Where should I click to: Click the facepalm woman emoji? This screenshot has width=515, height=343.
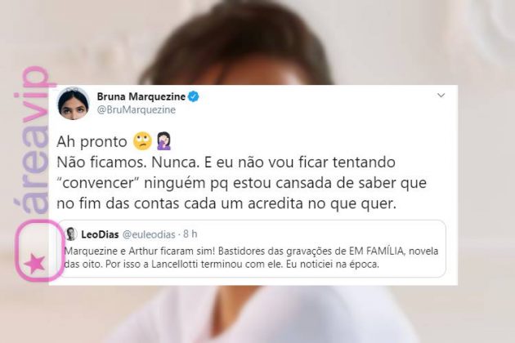coord(163,141)
